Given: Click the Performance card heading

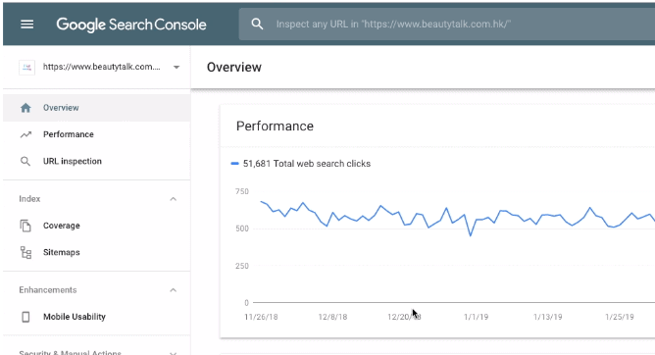Looking at the screenshot, I should pos(275,127).
